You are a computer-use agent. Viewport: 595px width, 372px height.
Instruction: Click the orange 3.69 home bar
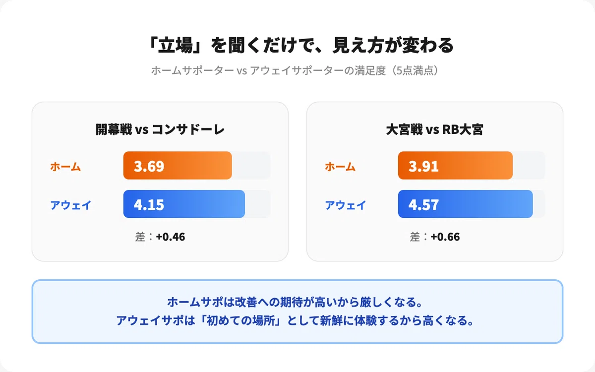pos(178,166)
